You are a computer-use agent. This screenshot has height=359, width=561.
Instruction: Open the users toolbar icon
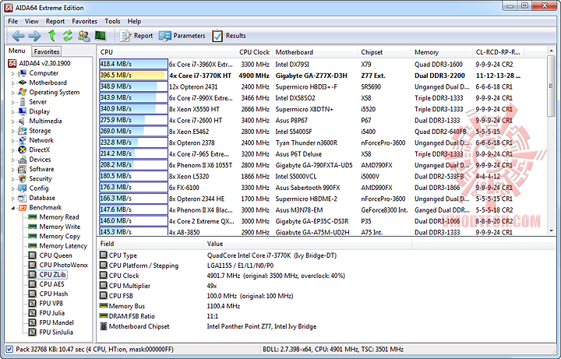coord(84,36)
